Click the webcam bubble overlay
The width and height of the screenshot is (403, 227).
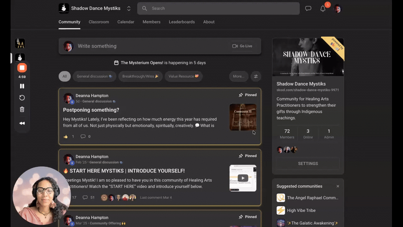click(42, 195)
